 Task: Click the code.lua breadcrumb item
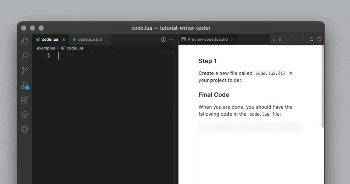coord(74,48)
